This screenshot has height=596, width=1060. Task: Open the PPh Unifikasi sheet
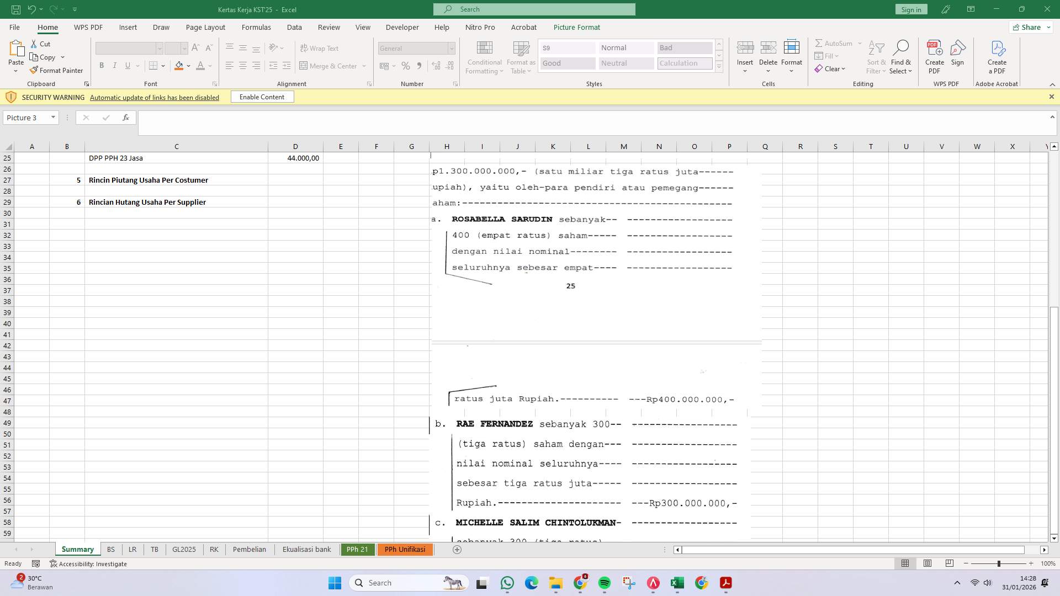[405, 549]
